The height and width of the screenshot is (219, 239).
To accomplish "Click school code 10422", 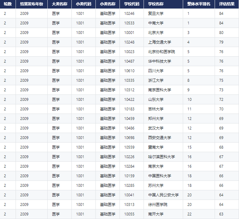I will (129, 99).
